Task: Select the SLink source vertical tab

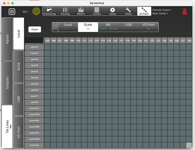Action: click(x=19, y=67)
